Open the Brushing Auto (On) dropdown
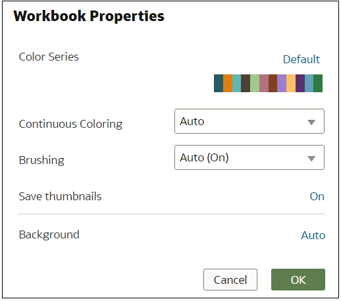341x301 pixels. 249,157
